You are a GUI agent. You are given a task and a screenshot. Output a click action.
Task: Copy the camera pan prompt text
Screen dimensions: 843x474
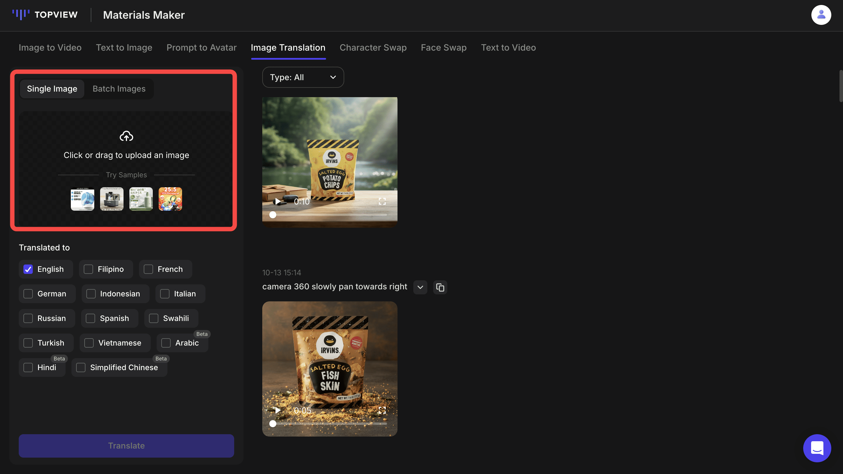click(440, 287)
